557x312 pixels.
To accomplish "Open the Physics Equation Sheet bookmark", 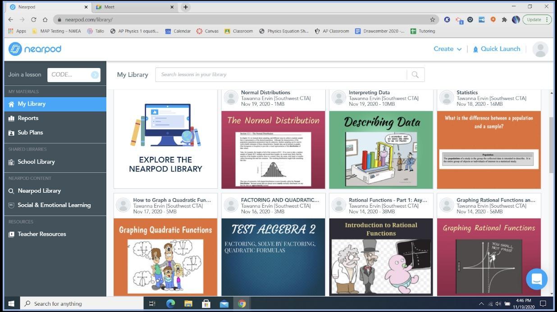I will point(284,31).
